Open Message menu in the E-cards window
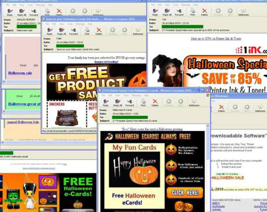The image size is (267, 212). [x=136, y=96]
